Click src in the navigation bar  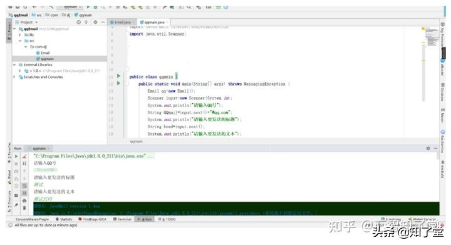click(x=37, y=15)
